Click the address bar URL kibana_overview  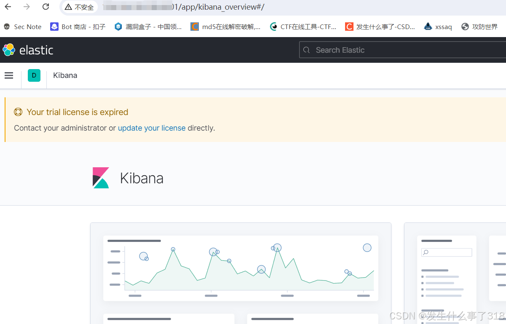[184, 7]
